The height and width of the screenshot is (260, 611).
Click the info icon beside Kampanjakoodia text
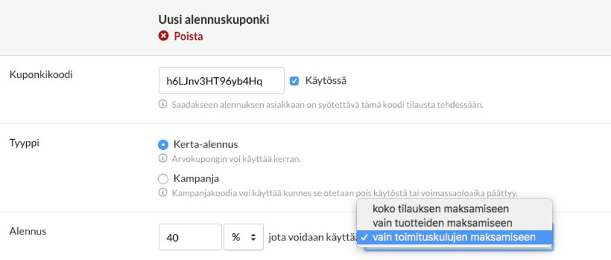pos(162,192)
